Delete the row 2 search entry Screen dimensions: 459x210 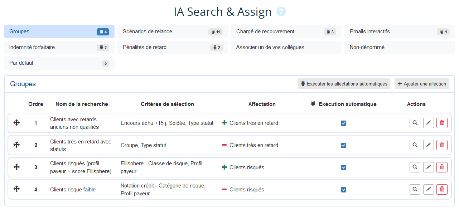(x=442, y=145)
